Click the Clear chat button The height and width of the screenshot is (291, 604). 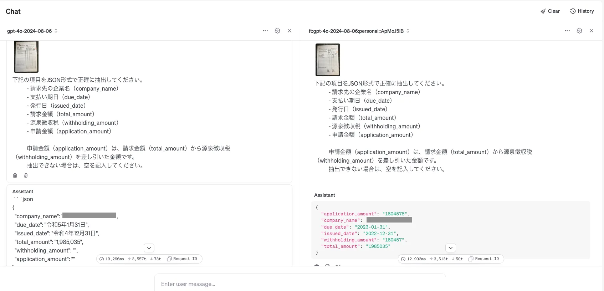pos(550,11)
